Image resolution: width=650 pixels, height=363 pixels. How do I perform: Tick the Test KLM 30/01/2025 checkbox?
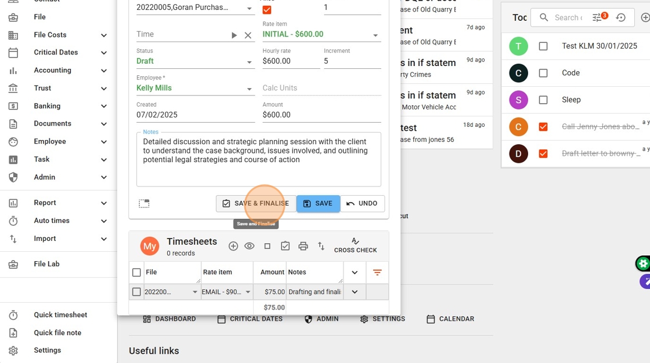(x=543, y=46)
